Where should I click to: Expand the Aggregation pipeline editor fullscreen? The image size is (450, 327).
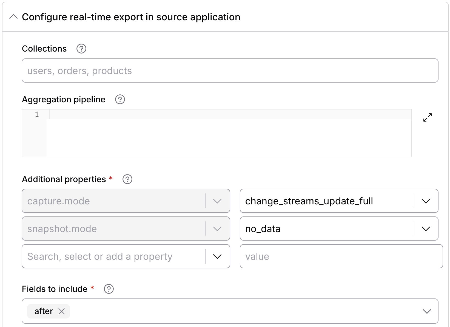point(428,117)
